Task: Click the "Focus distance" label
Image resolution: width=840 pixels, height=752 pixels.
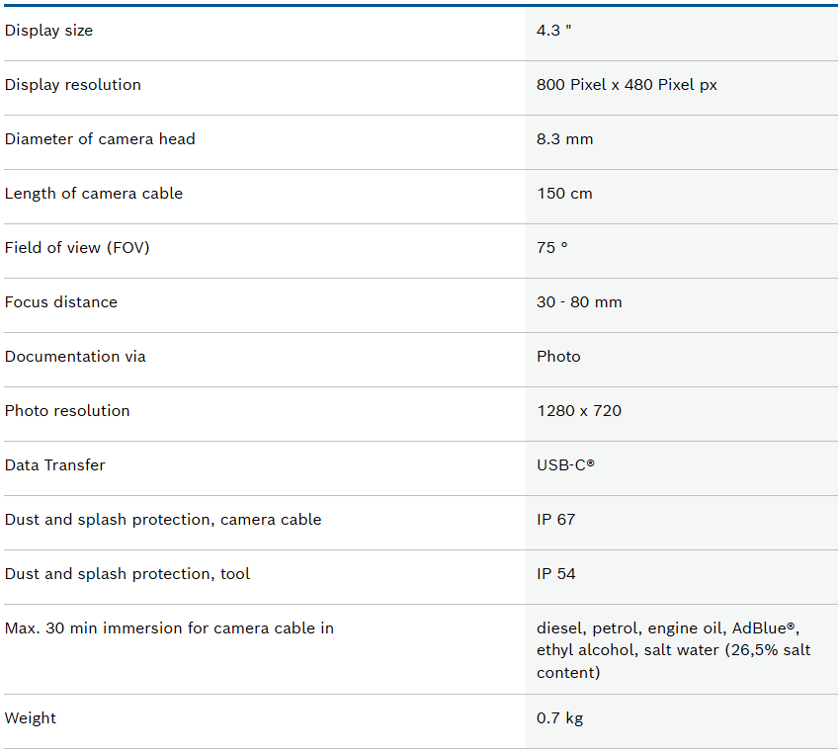Action: (x=60, y=302)
